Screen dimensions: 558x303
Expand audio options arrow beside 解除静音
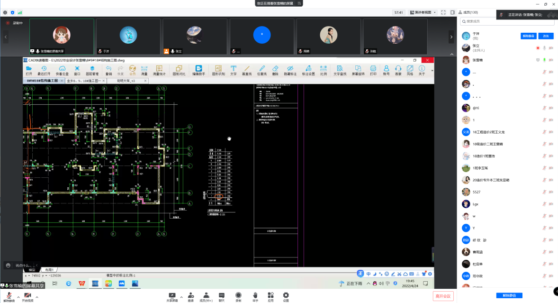(17, 297)
